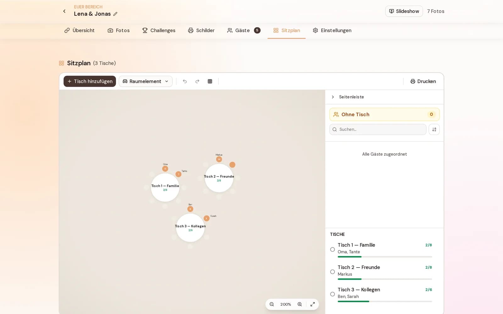
Task: Click the 200% zoom level
Action: click(x=286, y=304)
